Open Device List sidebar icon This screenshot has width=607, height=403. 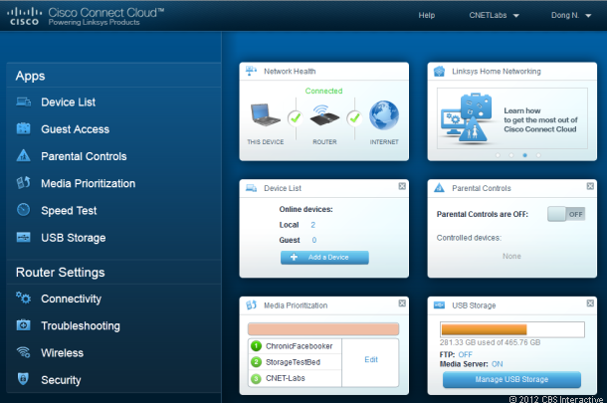coord(23,101)
